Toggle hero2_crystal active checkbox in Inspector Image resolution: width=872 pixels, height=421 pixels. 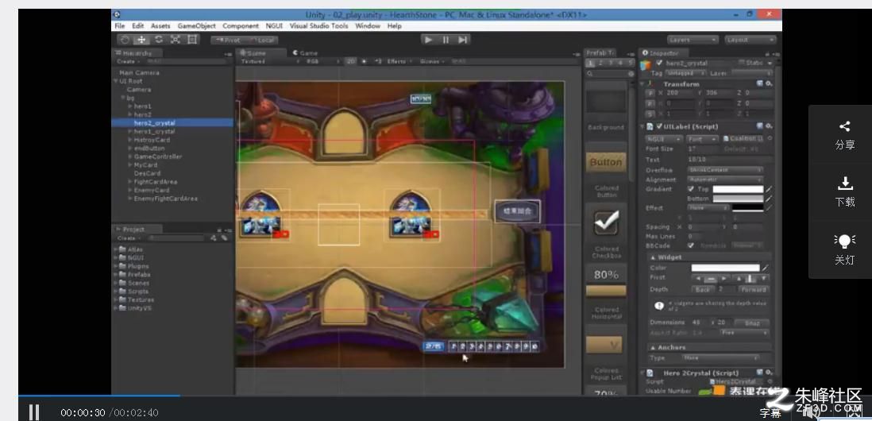660,63
